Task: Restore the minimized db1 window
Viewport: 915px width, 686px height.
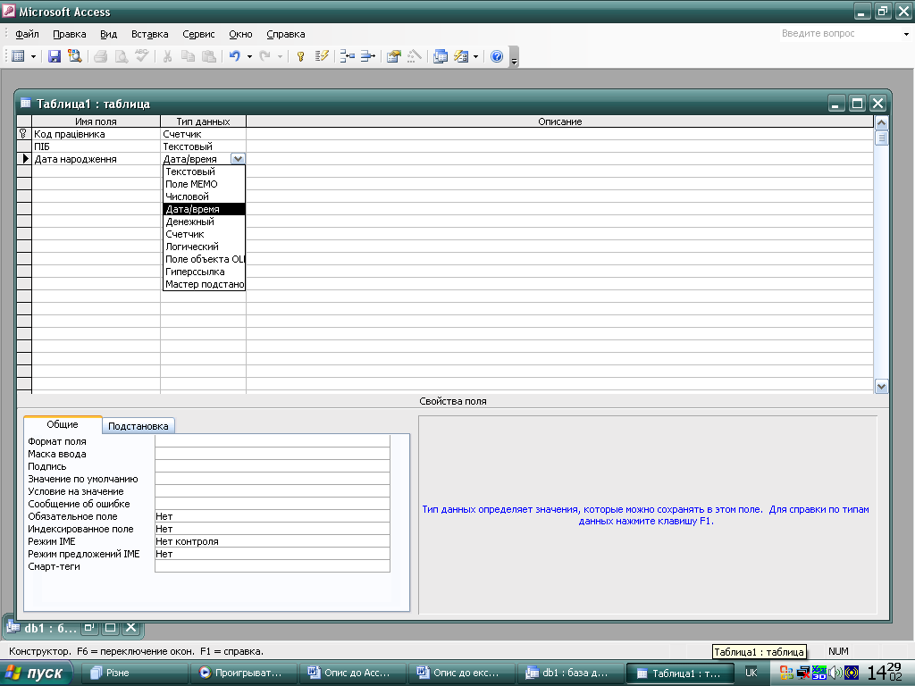Action: click(x=88, y=628)
